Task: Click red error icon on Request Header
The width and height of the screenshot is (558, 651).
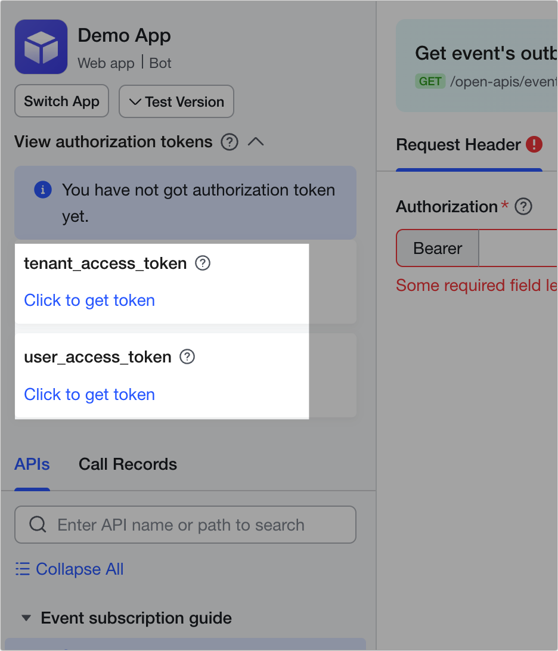Action: tap(534, 144)
